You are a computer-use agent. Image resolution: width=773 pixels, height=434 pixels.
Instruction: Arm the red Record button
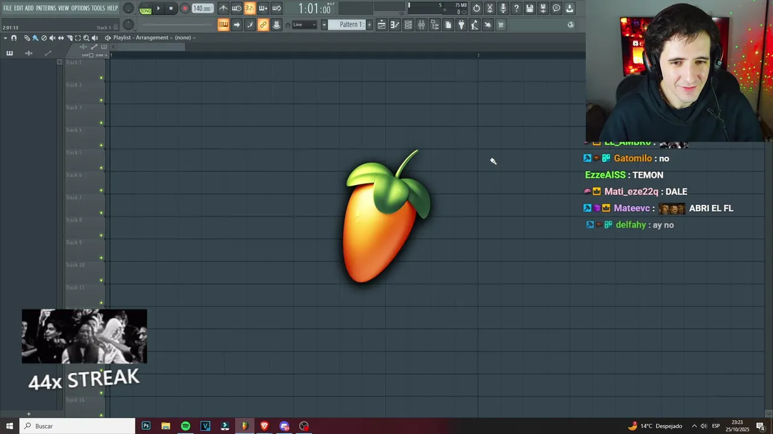185,8
